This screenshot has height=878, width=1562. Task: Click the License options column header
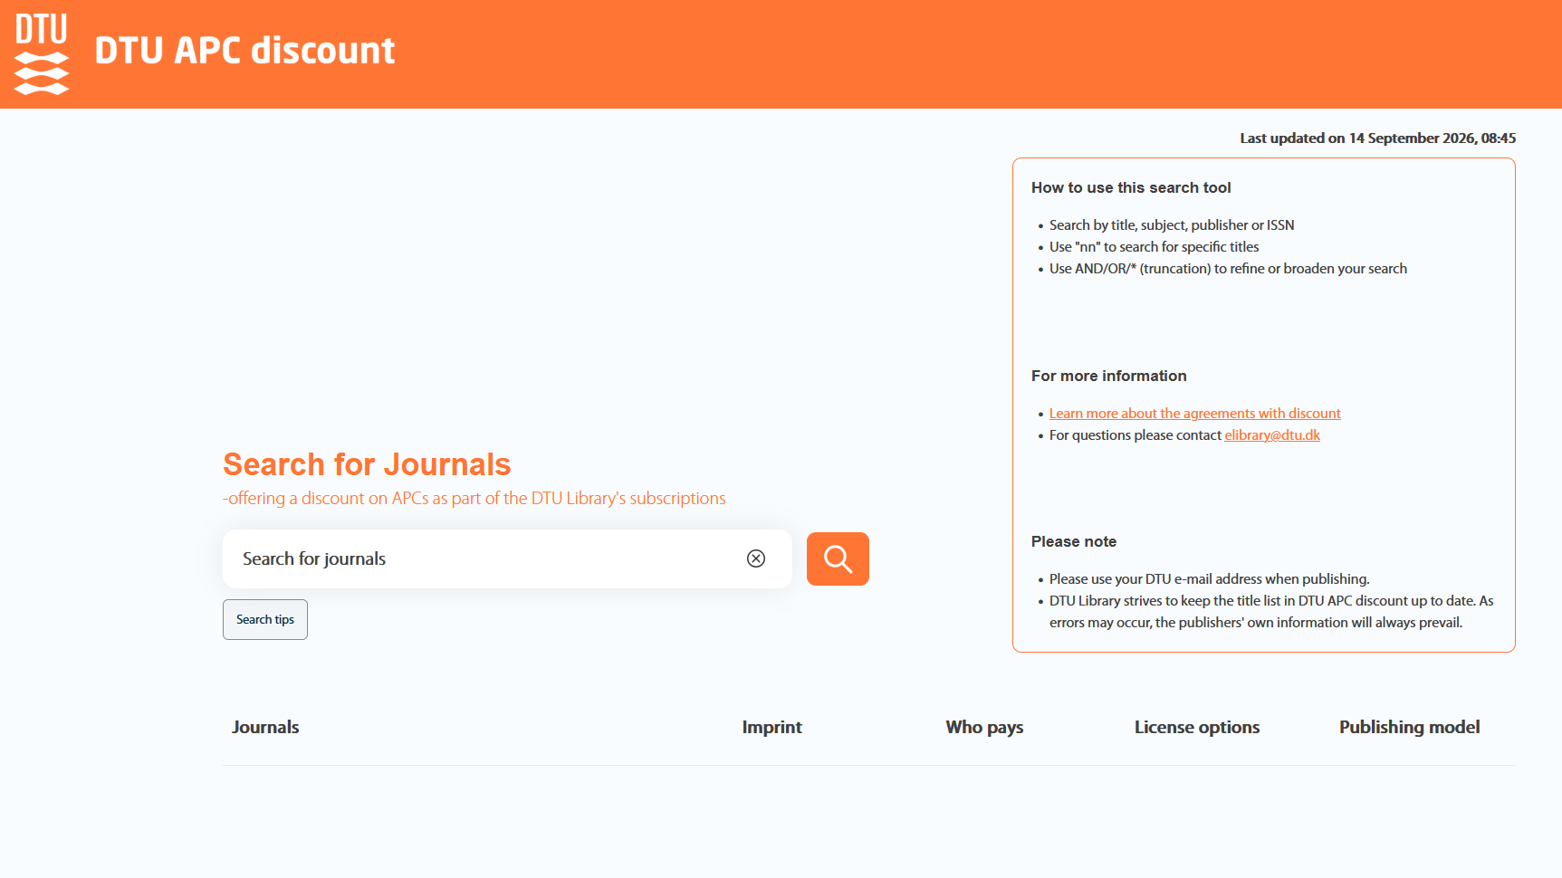(1197, 727)
